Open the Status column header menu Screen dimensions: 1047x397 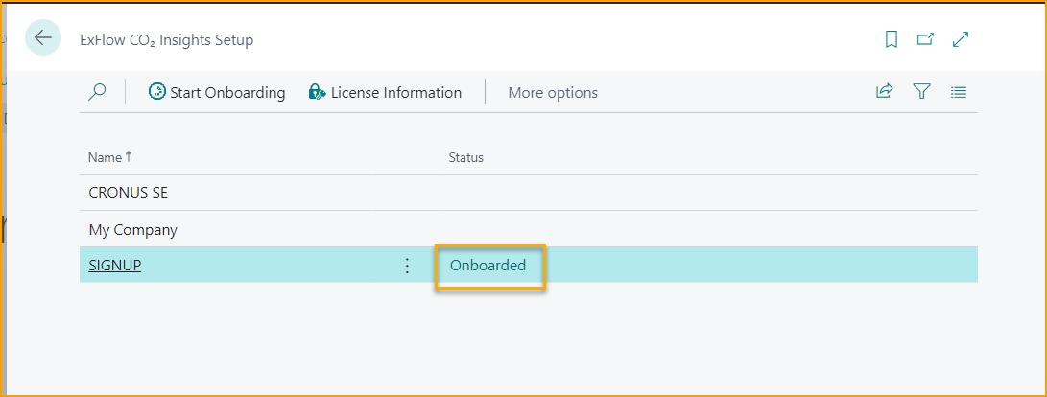(x=466, y=157)
